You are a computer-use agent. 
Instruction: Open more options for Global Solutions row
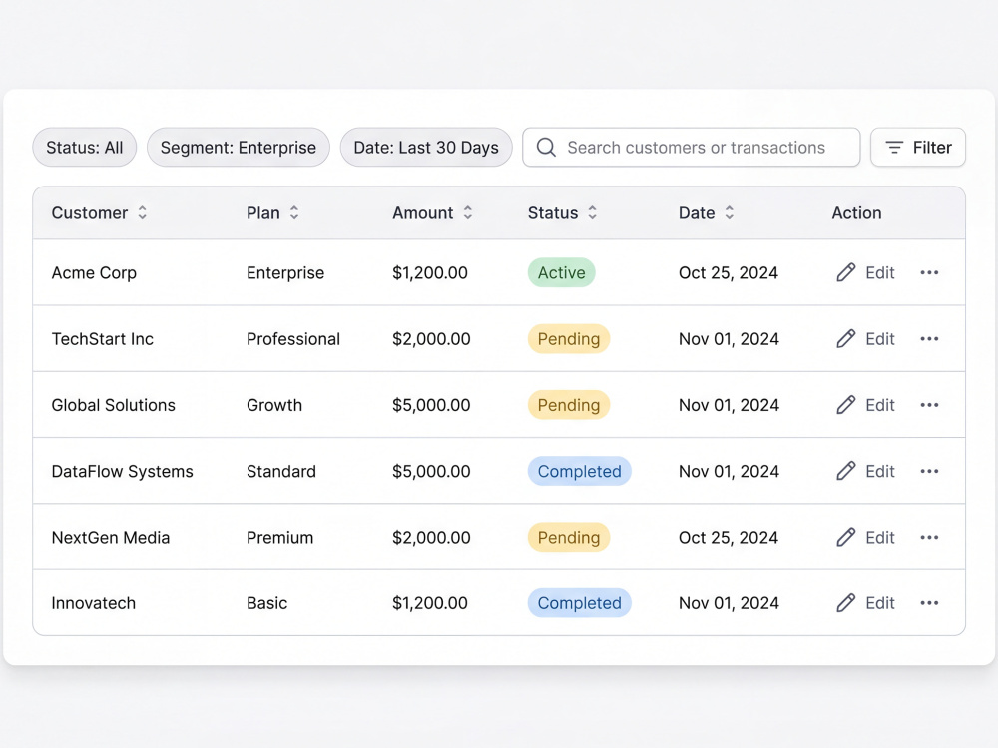click(929, 405)
